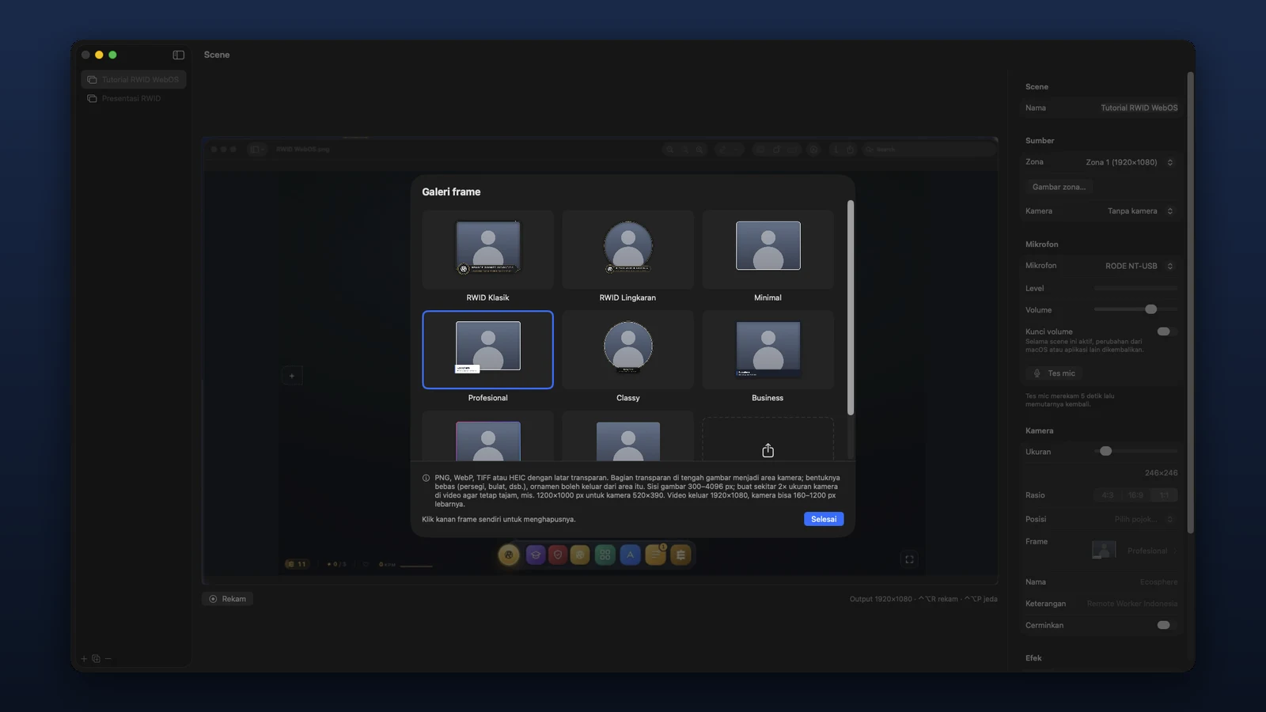Select the 1:1 ratio option
The width and height of the screenshot is (1266, 712).
[x=1164, y=495]
